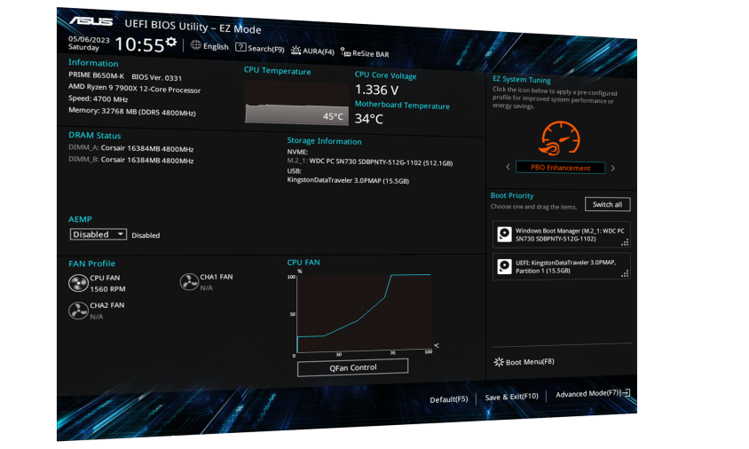Click the 34°C motherboard temperature value
749x449 pixels.
[369, 118]
